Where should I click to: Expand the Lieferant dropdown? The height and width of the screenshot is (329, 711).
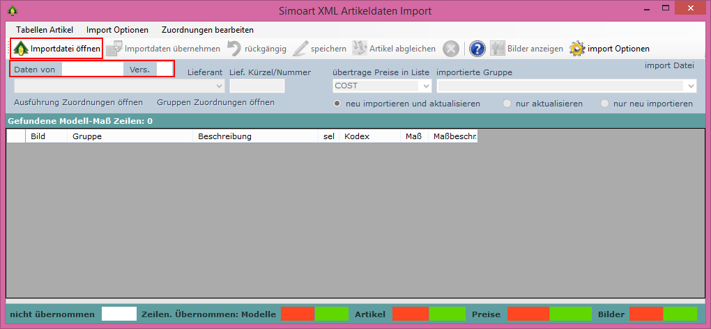[x=220, y=86]
